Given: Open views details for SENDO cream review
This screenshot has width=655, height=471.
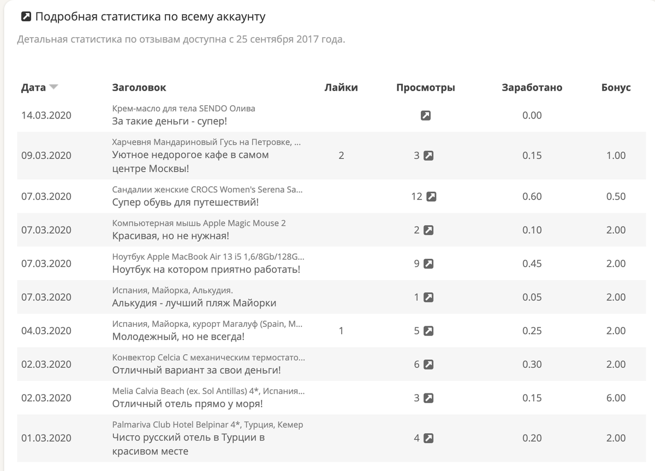Looking at the screenshot, I should [426, 116].
